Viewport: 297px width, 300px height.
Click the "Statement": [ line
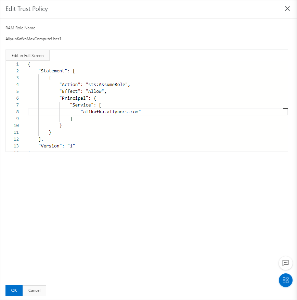pyautogui.click(x=56, y=71)
